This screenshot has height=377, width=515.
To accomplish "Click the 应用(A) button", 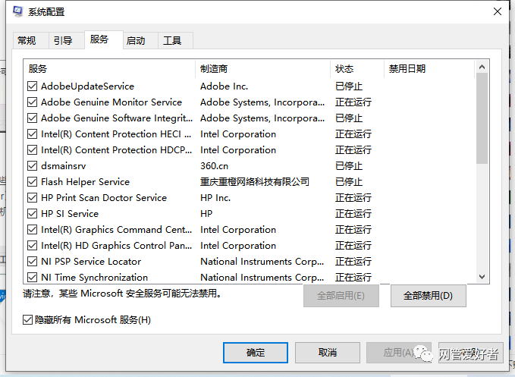I will tap(399, 353).
